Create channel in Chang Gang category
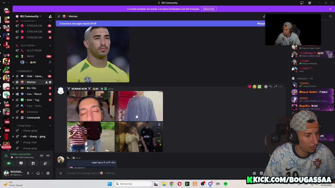 click(x=50, y=126)
